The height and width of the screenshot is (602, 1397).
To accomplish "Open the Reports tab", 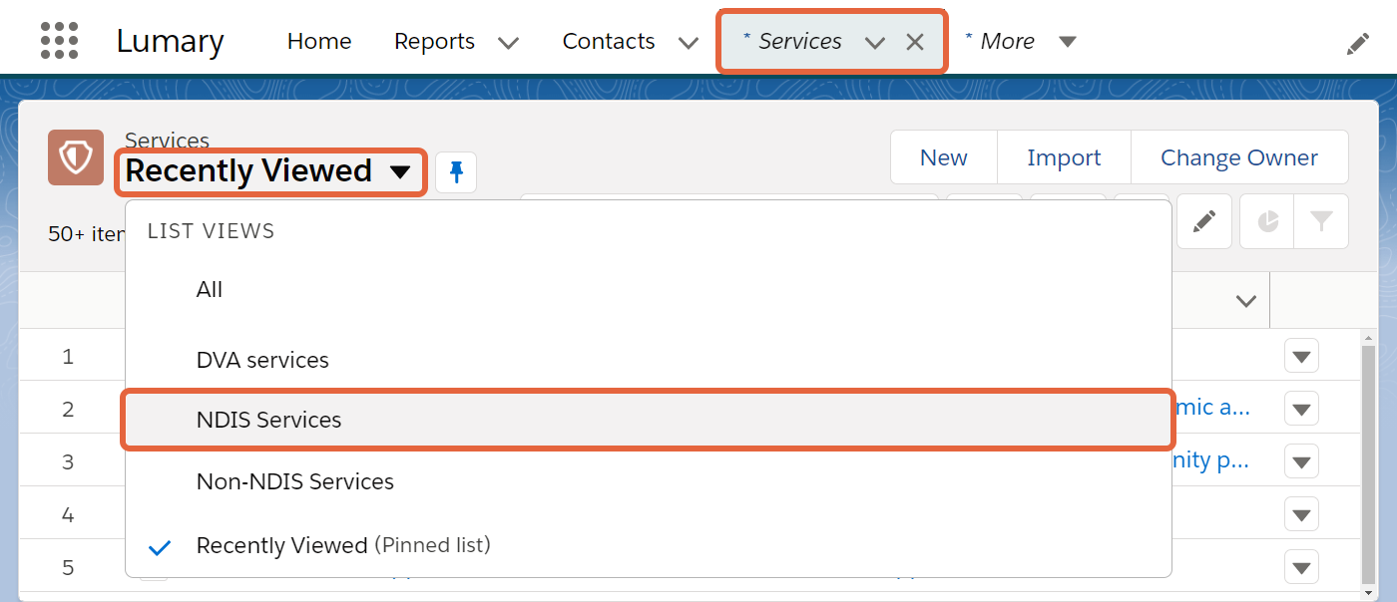I will (x=435, y=41).
